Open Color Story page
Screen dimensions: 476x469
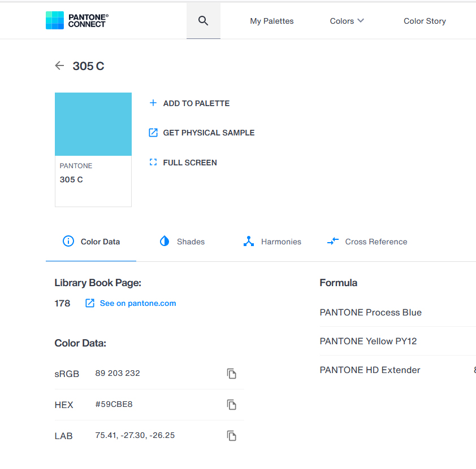tap(425, 21)
